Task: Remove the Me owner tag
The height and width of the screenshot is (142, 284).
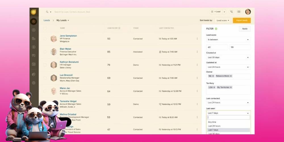Action: point(213,76)
